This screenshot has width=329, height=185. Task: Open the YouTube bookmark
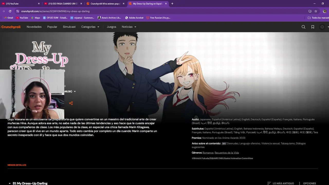pyautogui.click(x=22, y=18)
